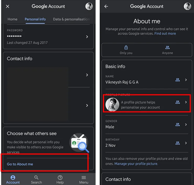This screenshot has height=185, width=194.
Task: Tap the gender value Male
Action: (x=110, y=127)
